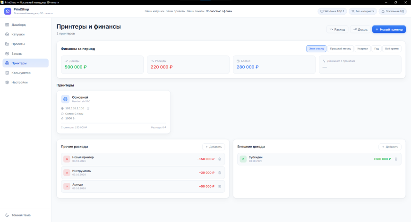The width and height of the screenshot is (411, 222).
Task: Click the 500 000 ₽ income value
Action: tap(76, 67)
